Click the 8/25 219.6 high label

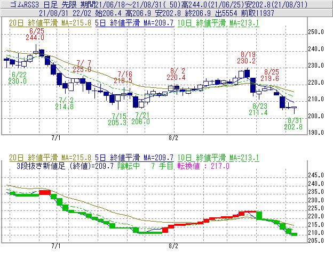coord(269,75)
